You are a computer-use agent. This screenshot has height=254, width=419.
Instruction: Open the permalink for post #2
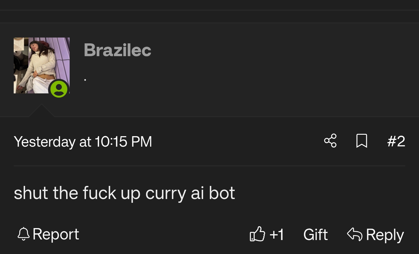tap(396, 141)
